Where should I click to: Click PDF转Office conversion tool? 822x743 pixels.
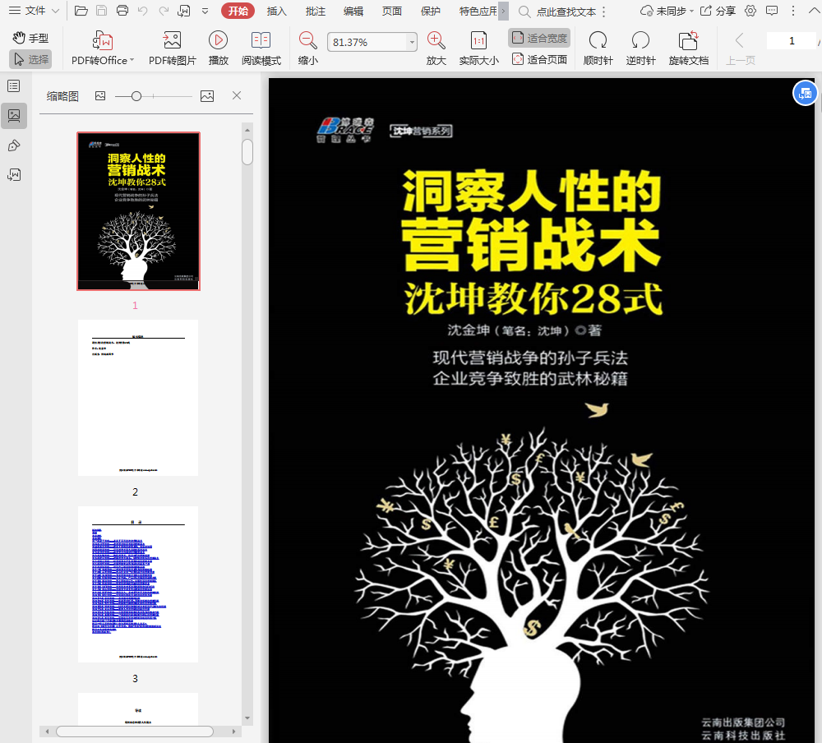pos(103,48)
